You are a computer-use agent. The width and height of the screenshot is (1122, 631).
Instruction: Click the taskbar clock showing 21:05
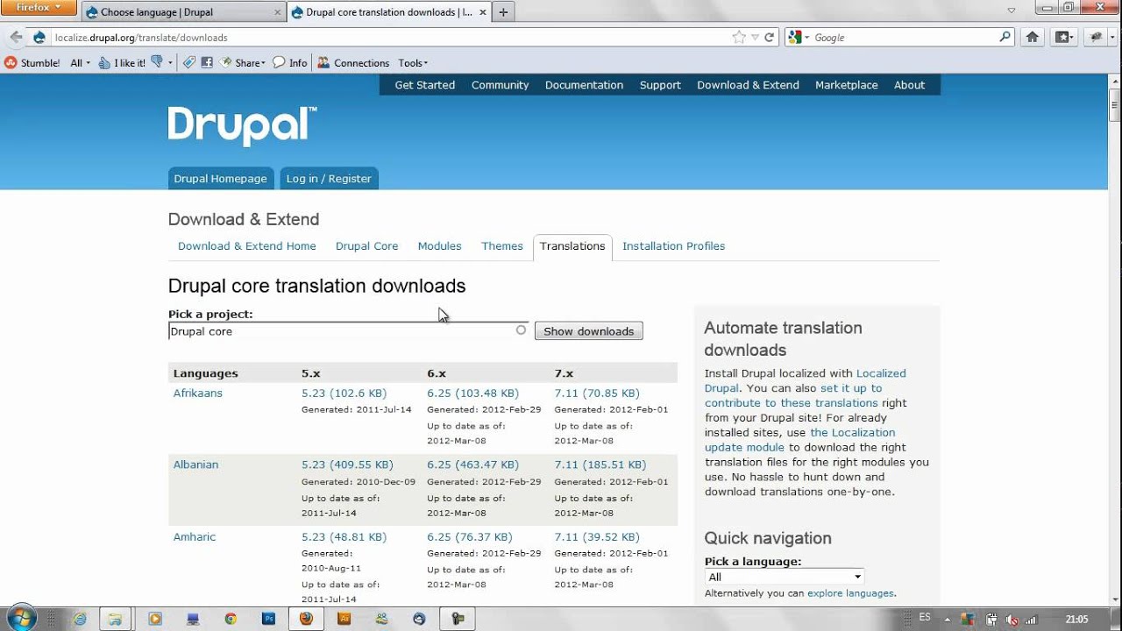[x=1077, y=620]
